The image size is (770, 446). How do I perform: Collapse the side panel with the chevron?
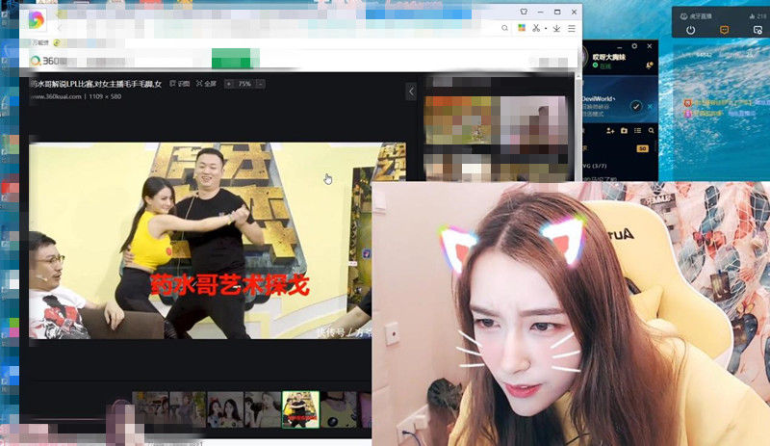(411, 92)
